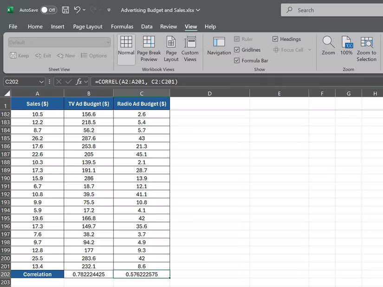The image size is (383, 287).
Task: Uncheck the Formula Bar checkbox
Action: click(237, 61)
